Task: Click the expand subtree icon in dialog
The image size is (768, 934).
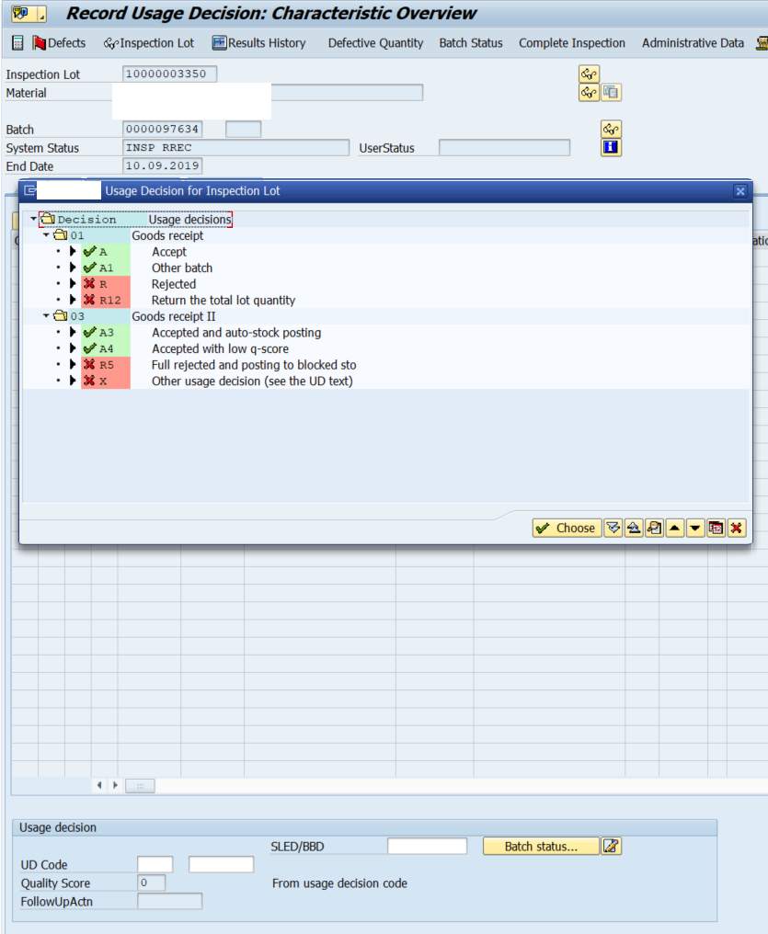Action: tap(613, 528)
